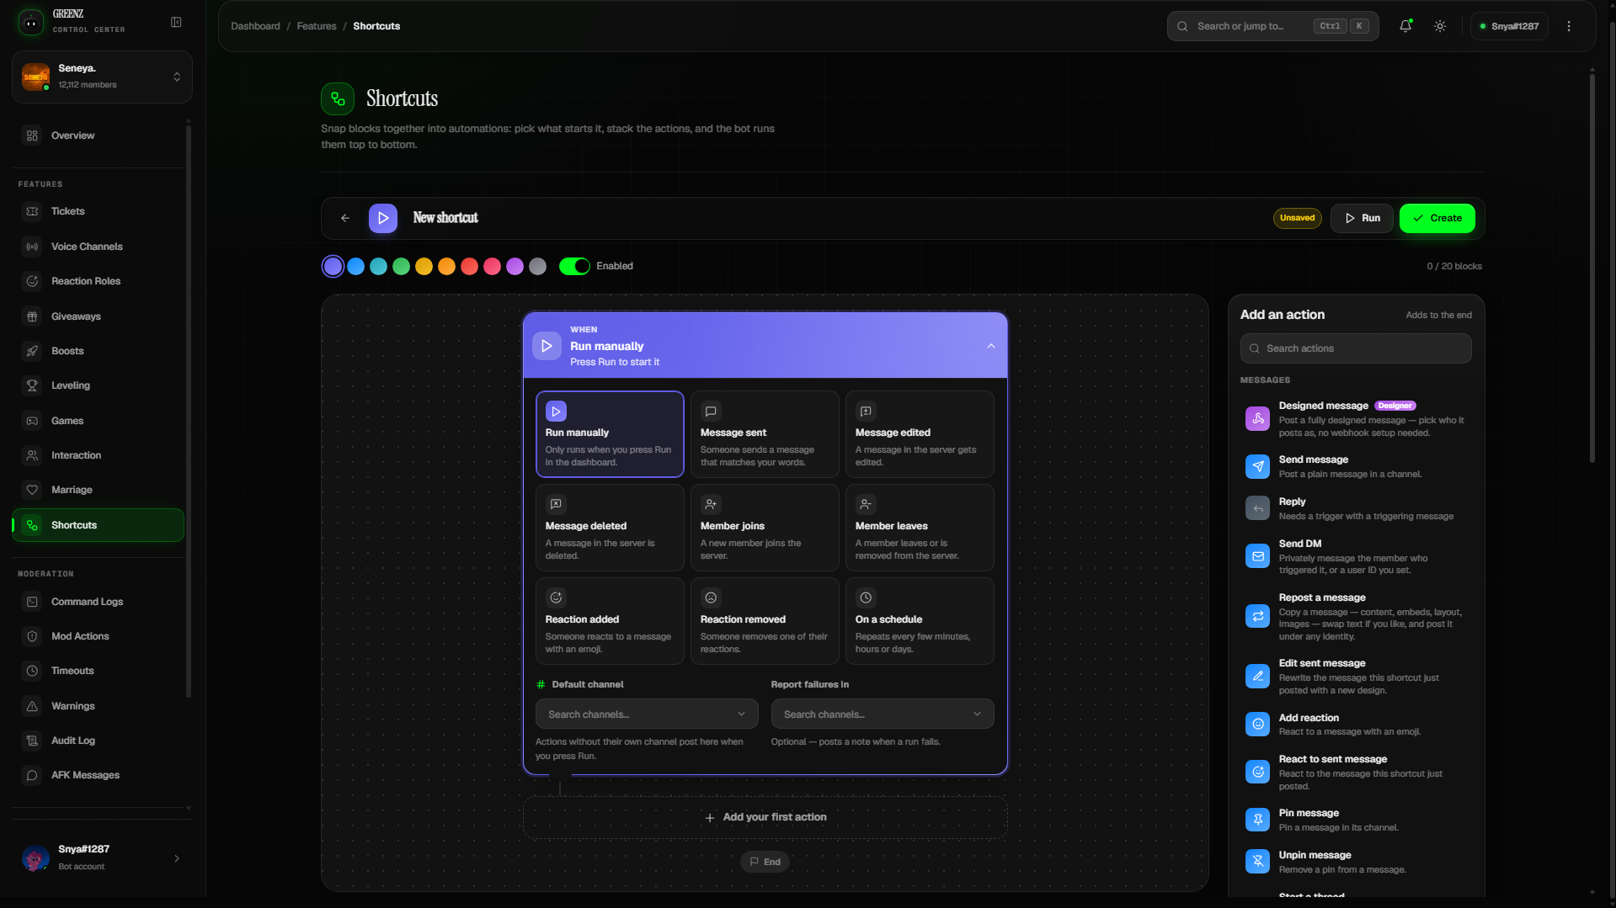Viewport: 1616px width, 908px height.
Task: Open the Snya#1287 account menu at top
Action: [x=1509, y=26]
